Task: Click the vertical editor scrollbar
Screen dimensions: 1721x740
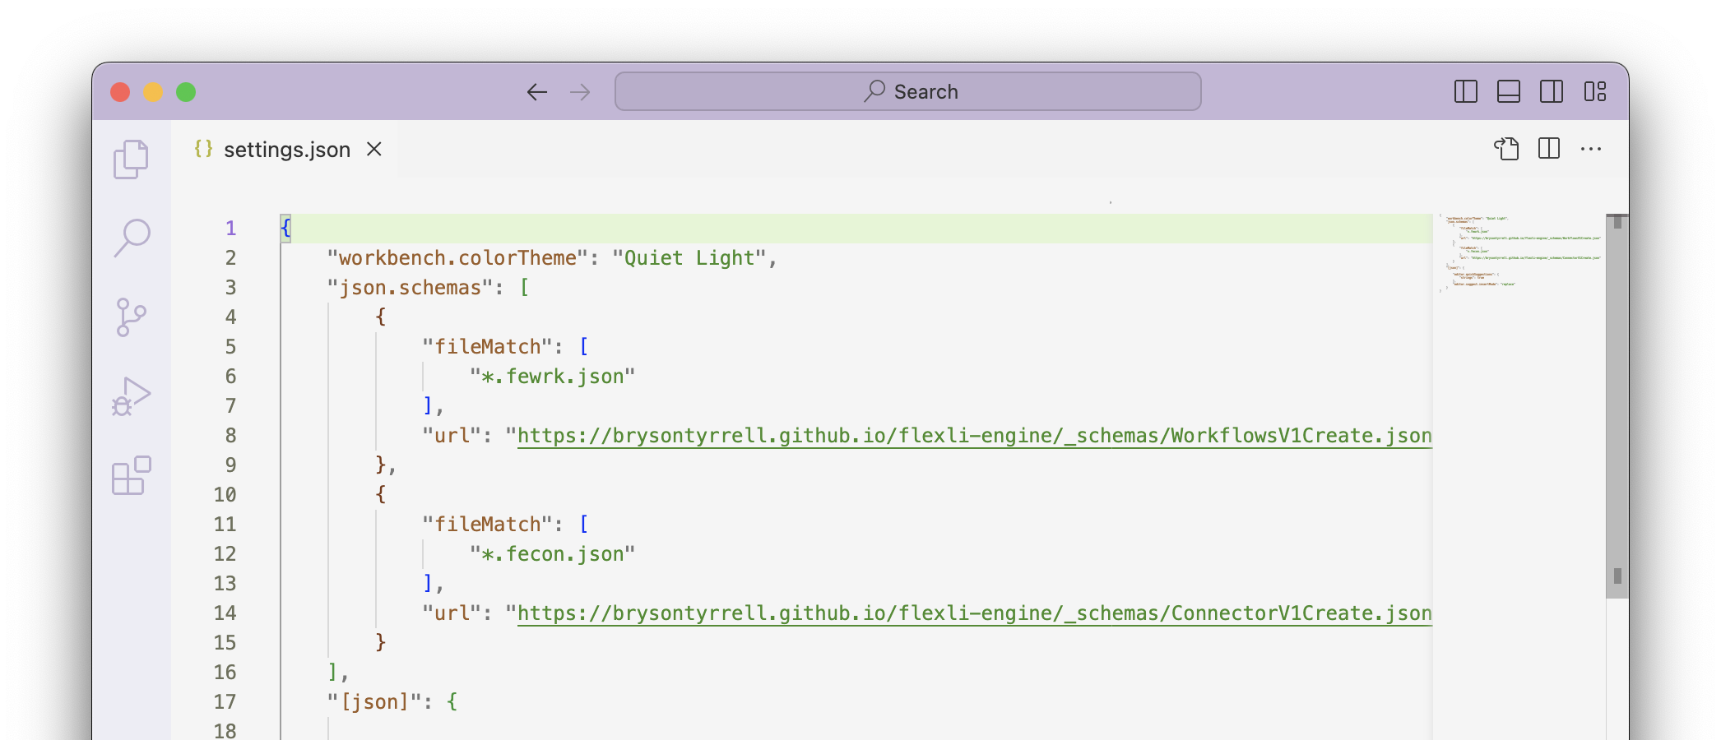Action: [1617, 406]
